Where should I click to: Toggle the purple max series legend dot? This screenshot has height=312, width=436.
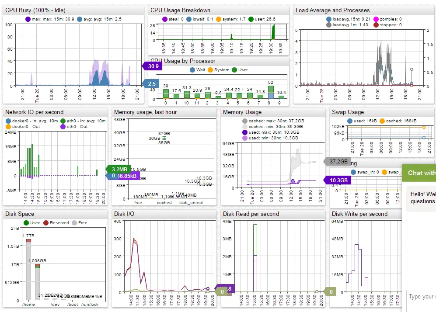(x=28, y=19)
